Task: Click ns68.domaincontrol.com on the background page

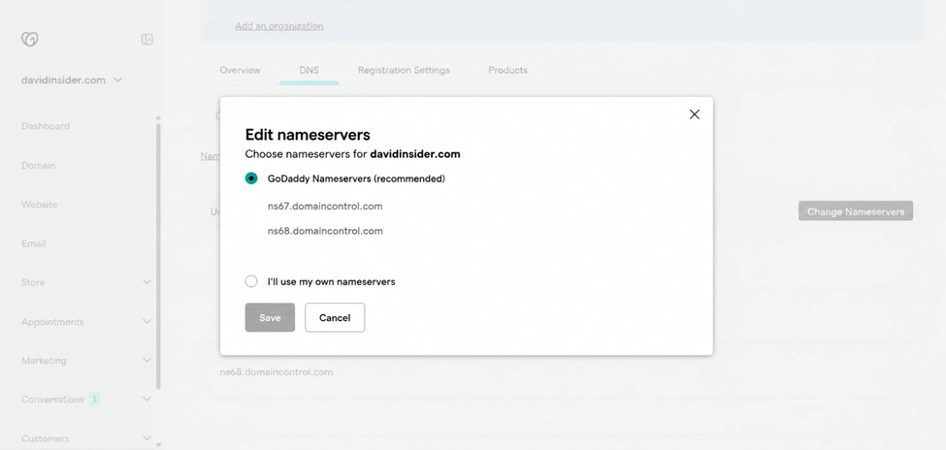Action: pyautogui.click(x=277, y=372)
